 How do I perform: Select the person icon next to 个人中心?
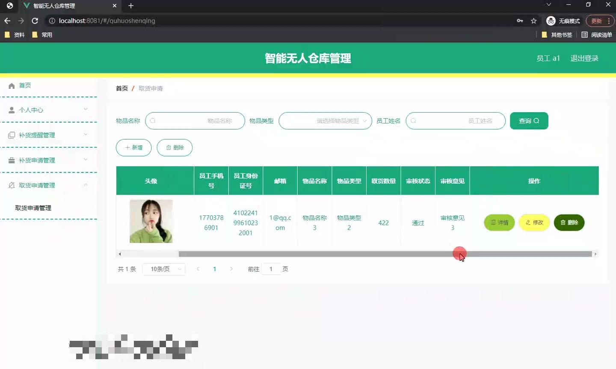tap(11, 110)
